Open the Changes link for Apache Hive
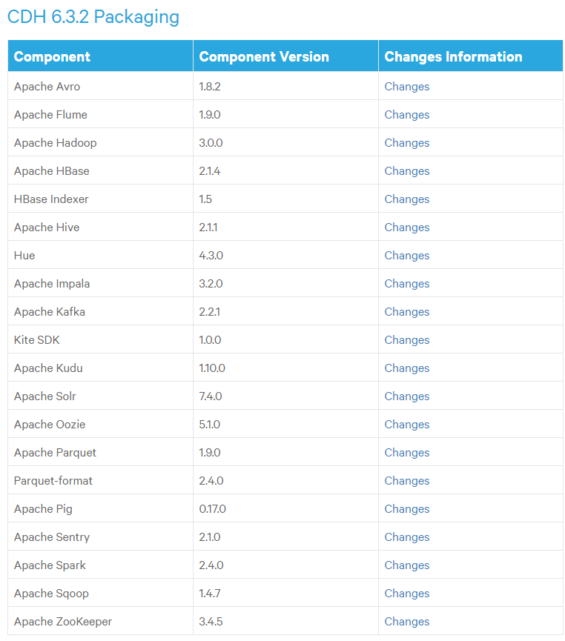The image size is (565, 641). click(406, 227)
